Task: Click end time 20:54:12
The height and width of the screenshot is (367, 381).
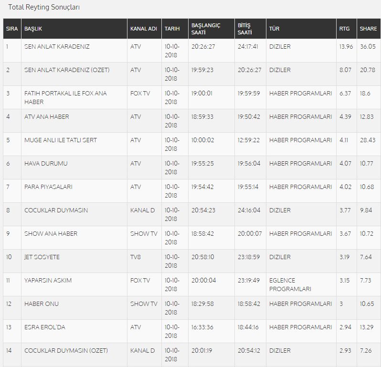Action: click(249, 350)
